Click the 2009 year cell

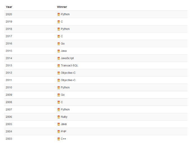(9, 95)
